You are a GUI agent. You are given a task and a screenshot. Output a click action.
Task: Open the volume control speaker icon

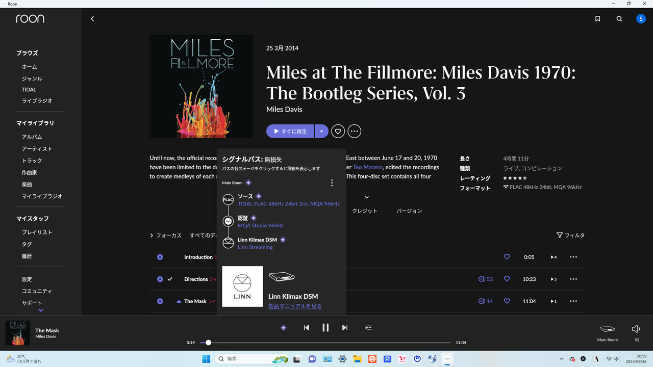tap(636, 329)
